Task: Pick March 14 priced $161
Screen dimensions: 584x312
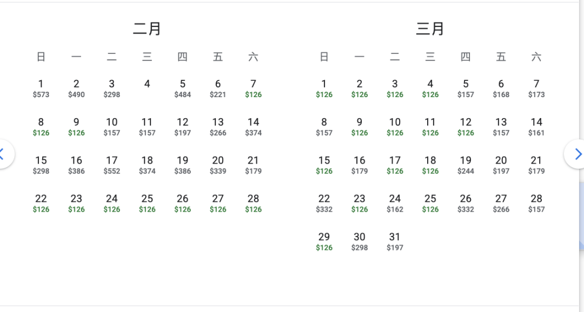Action: (x=536, y=127)
